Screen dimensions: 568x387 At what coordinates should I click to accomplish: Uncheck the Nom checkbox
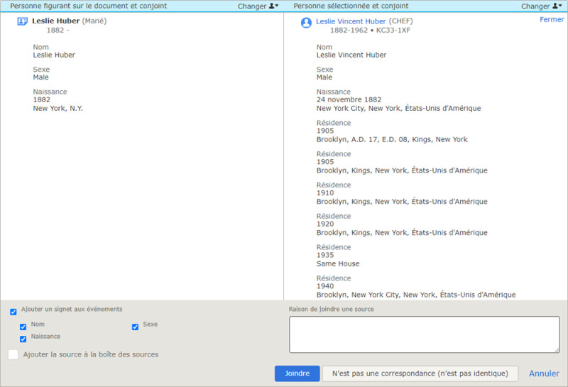(23, 327)
